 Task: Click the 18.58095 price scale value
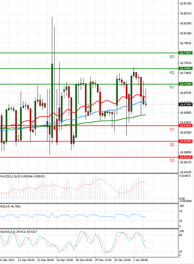[186, 152]
